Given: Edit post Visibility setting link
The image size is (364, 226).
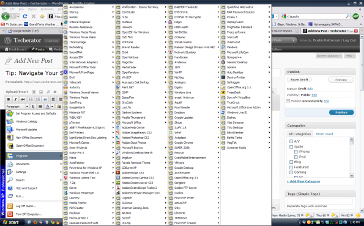Looking at the screenshot, I should (314, 95).
